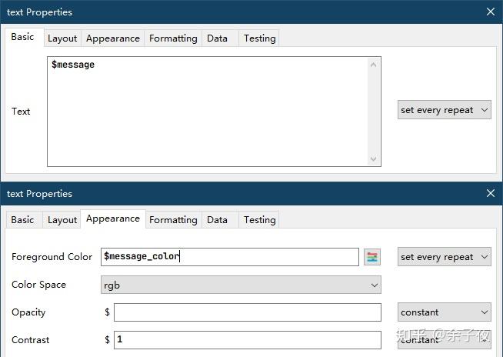Switch to Basic tab in bottom dialog
The image size is (503, 357).
tap(22, 220)
